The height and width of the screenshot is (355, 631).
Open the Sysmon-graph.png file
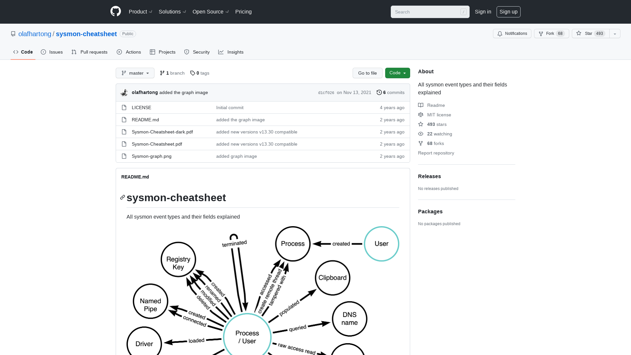tap(152, 156)
